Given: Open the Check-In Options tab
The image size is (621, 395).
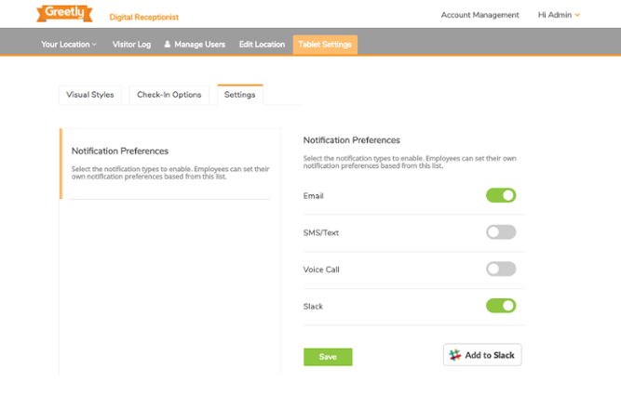Looking at the screenshot, I should [x=169, y=95].
